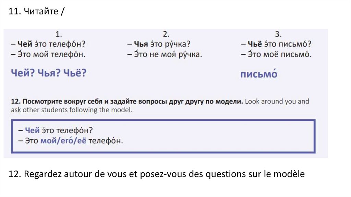
Task: Click bold word "Чья" in the ручка question
Action: [141, 44]
